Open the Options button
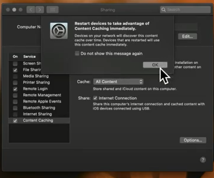 pos(193,140)
